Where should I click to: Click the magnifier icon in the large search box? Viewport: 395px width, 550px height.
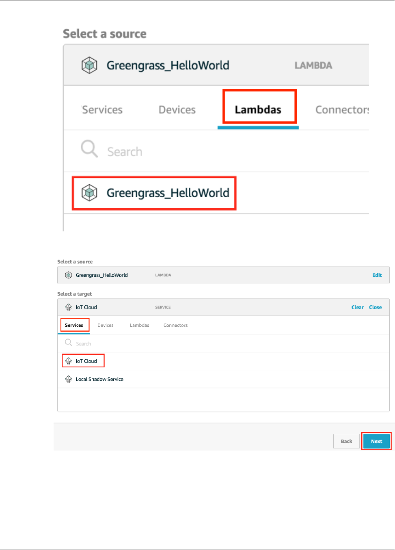click(x=89, y=149)
